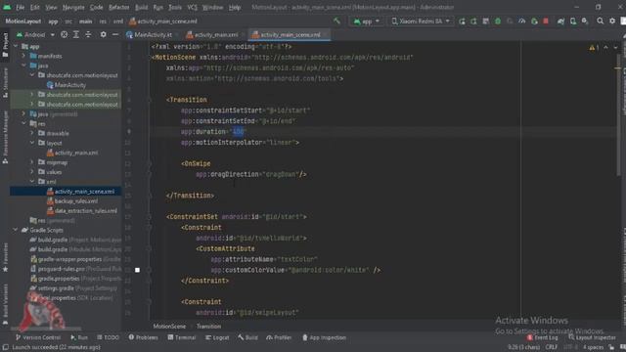Click the 4 spaces indent indicator
This screenshot has width=626, height=352.
(x=593, y=347)
